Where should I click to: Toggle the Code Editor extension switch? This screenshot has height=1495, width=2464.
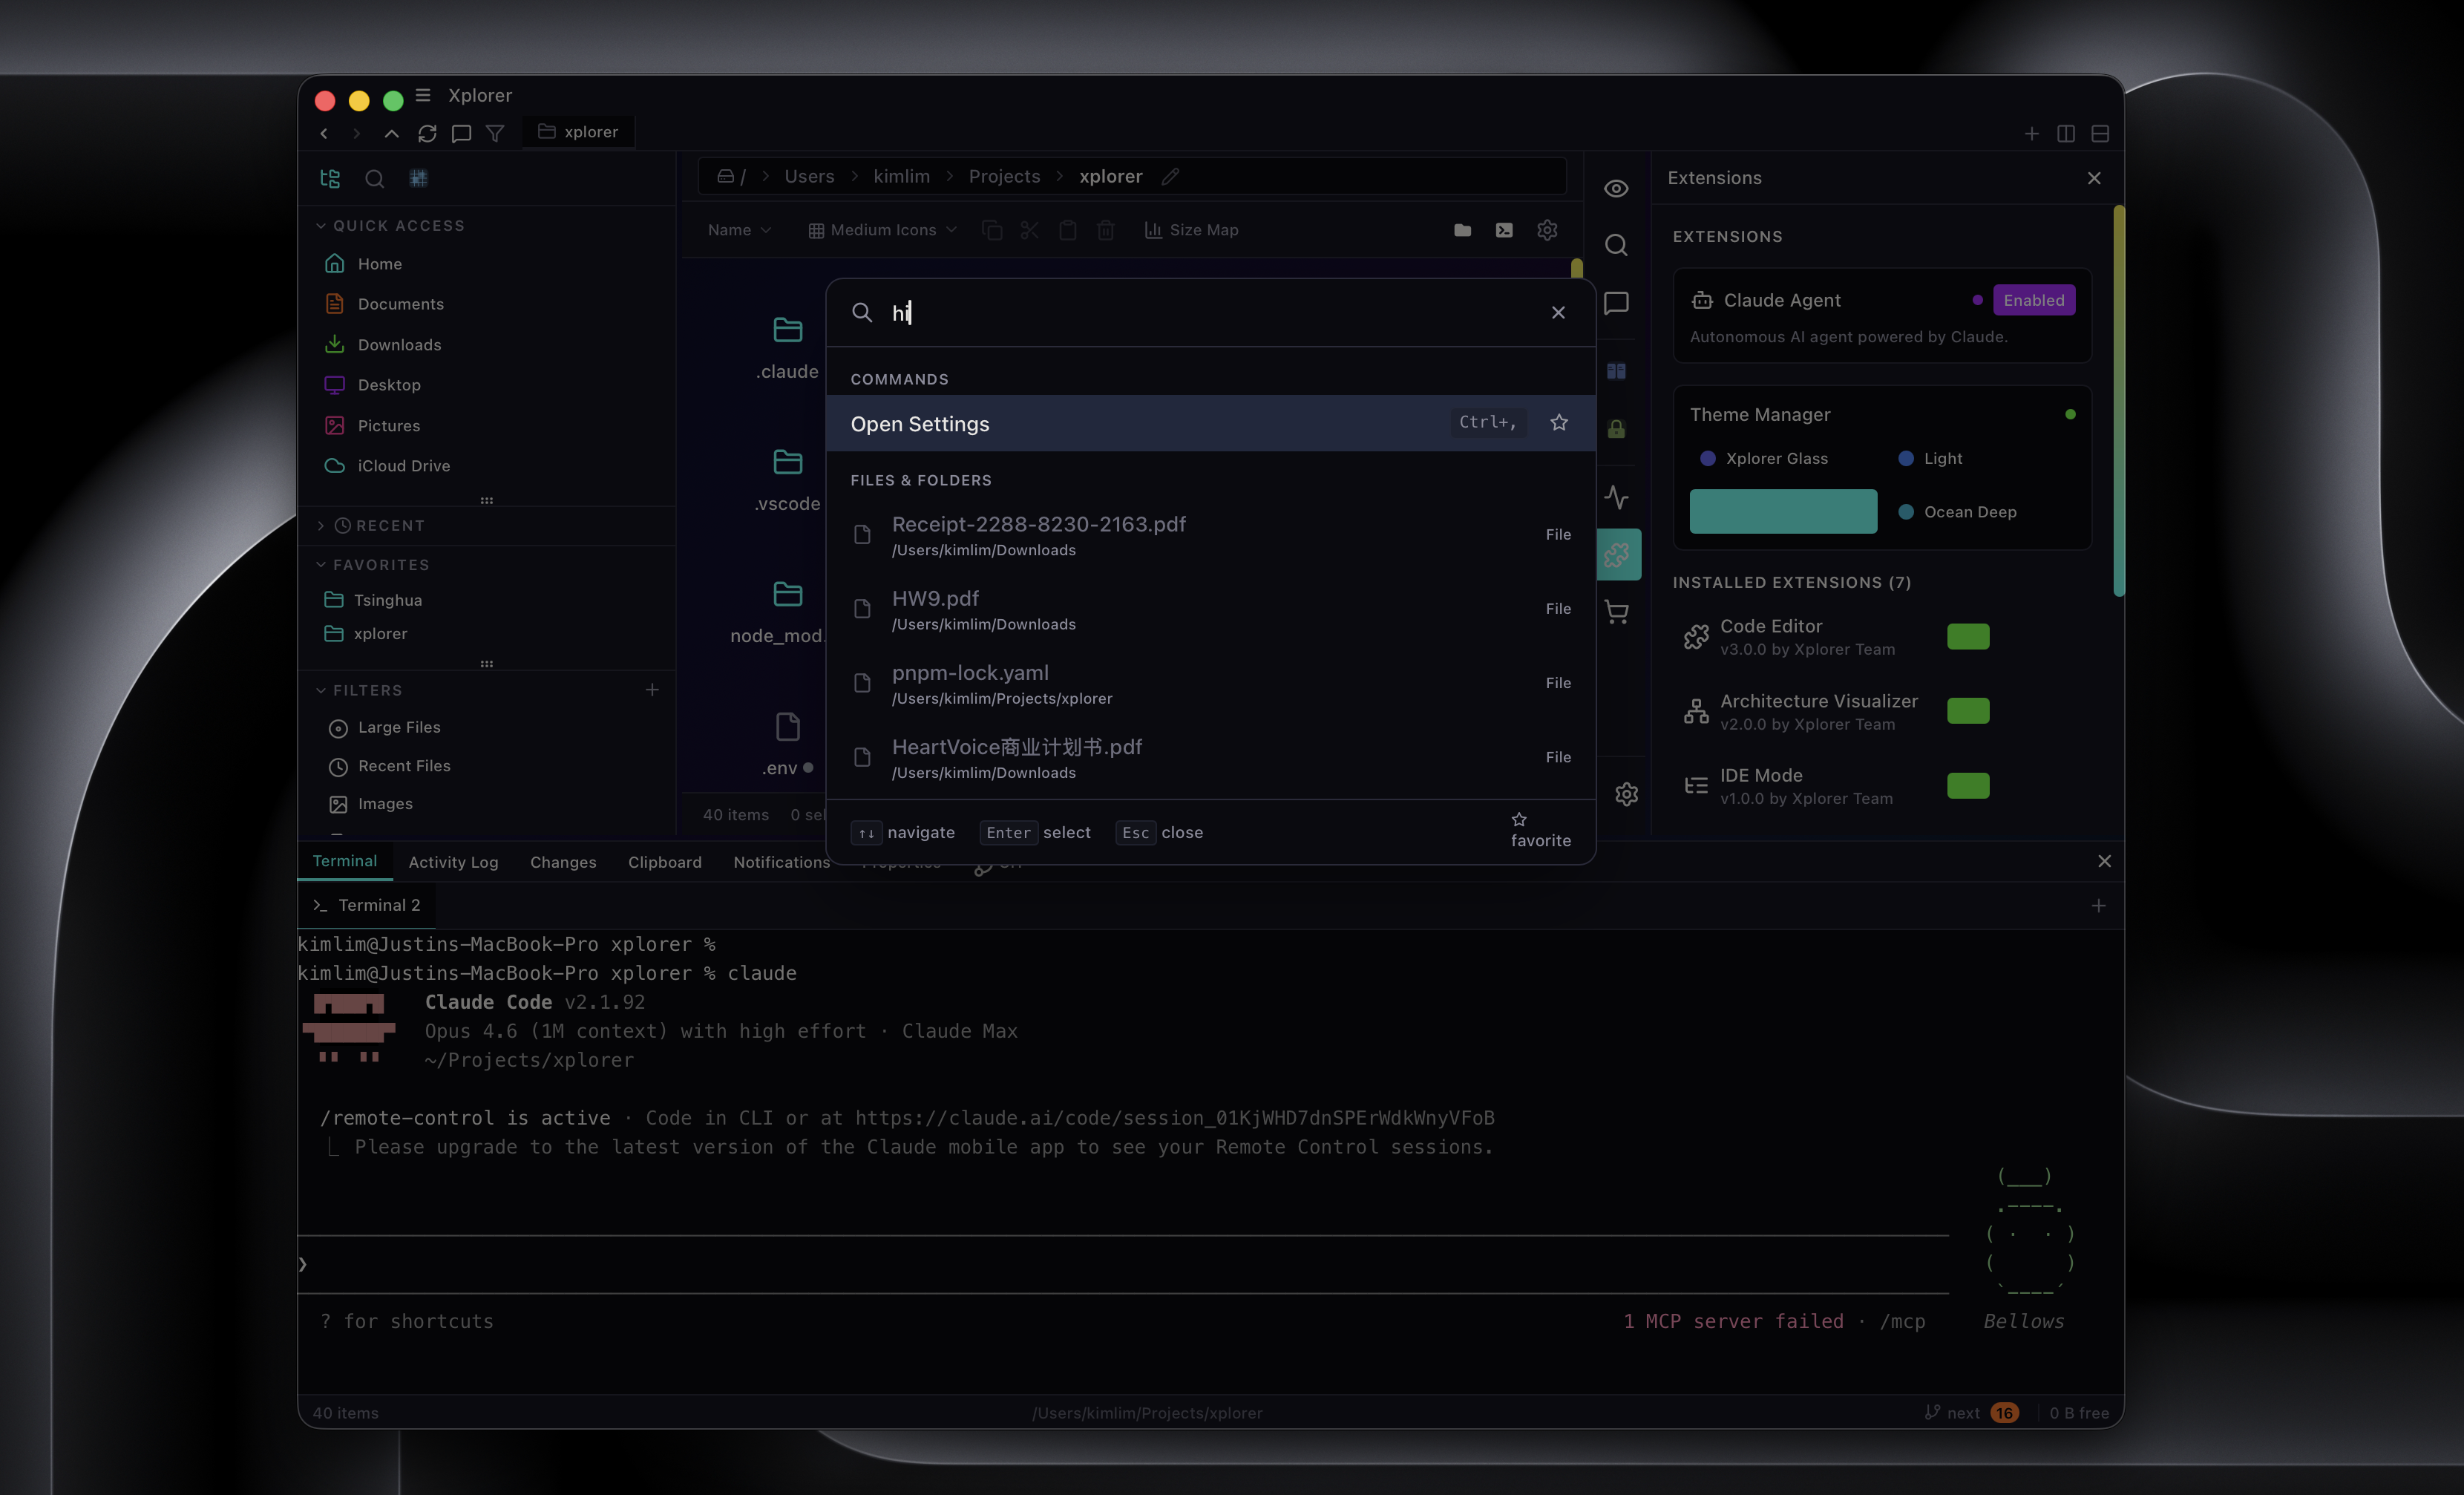(1967, 636)
